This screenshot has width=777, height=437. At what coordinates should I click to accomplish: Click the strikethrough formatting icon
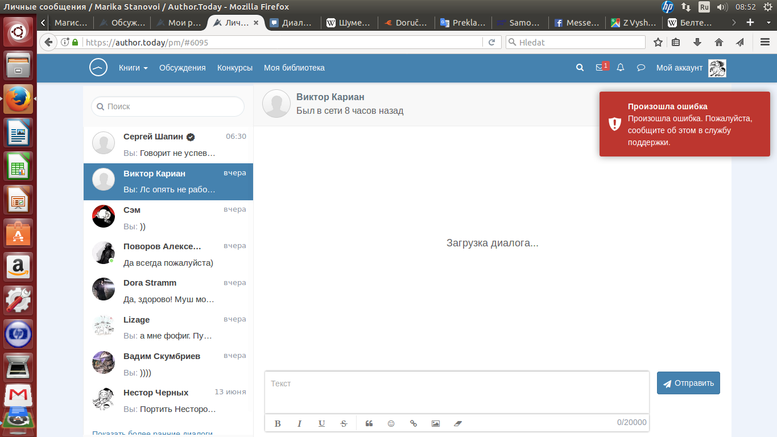pos(344,423)
